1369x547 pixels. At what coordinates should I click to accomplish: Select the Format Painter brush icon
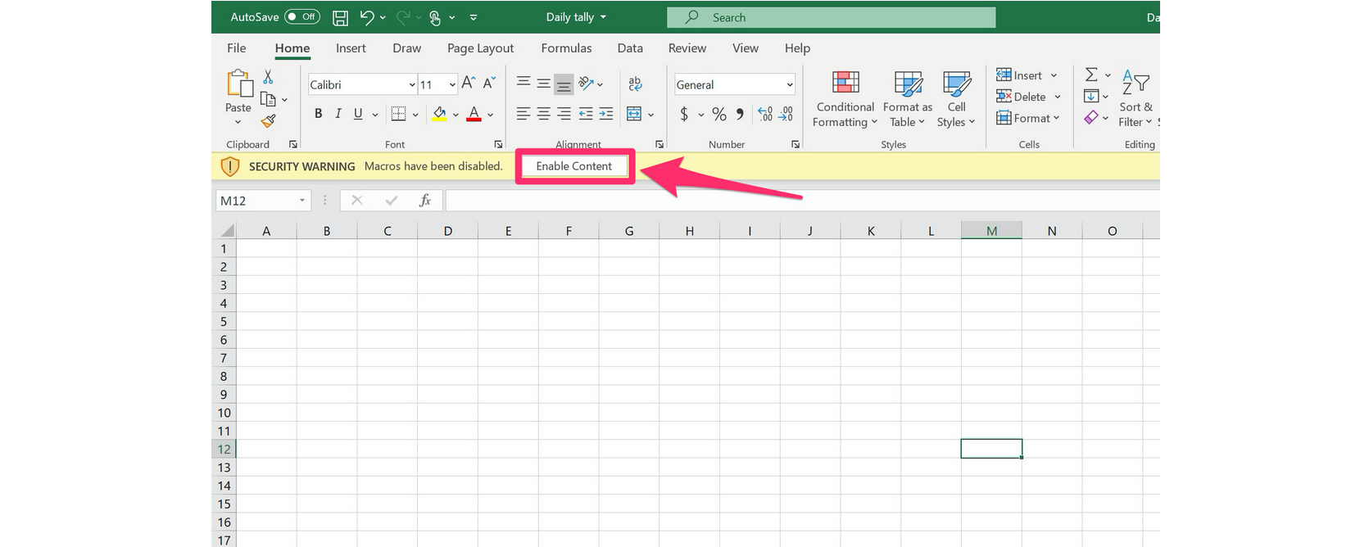(268, 121)
